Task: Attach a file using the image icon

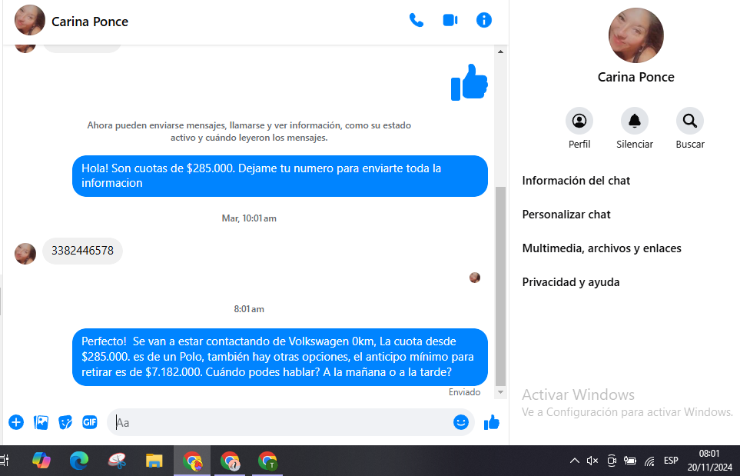Action: click(41, 422)
